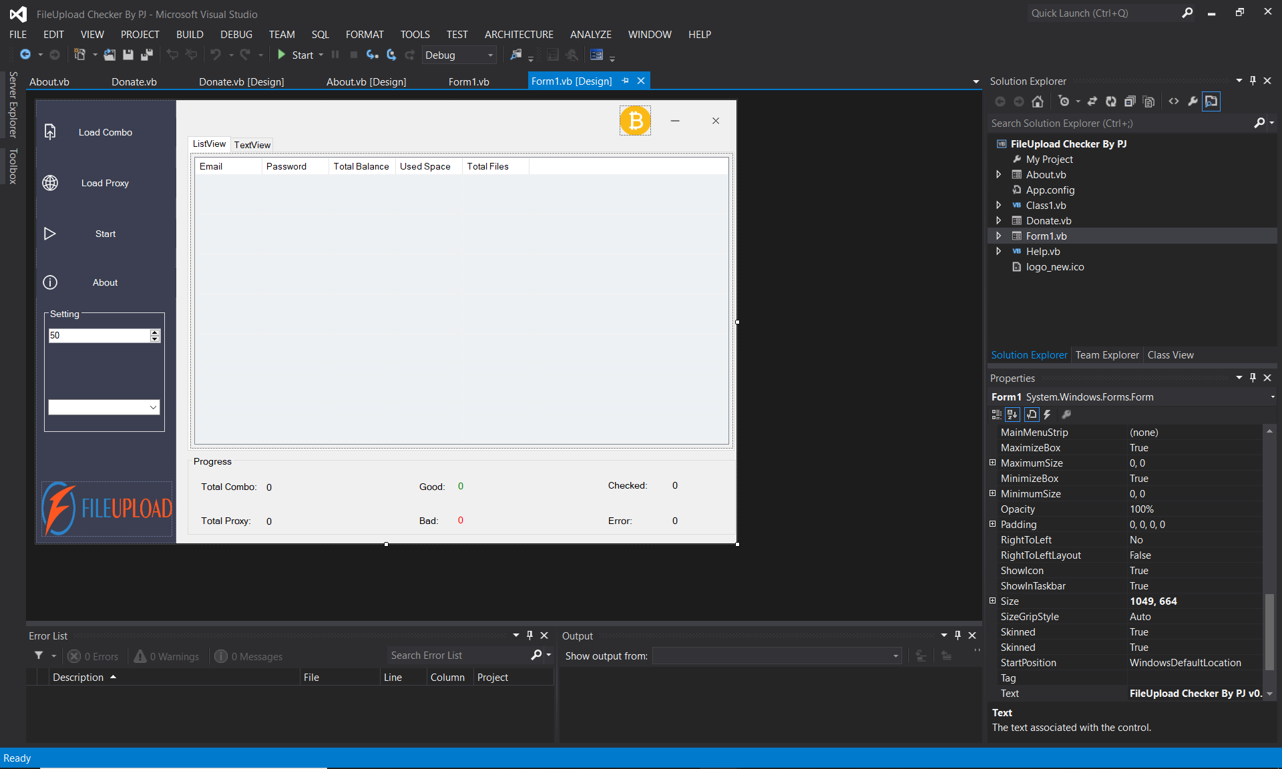Open code view via Solution Explorer toolbar
The width and height of the screenshot is (1282, 769).
1174,101
